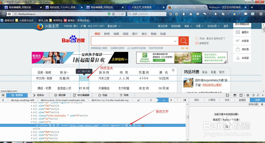265x143 pixels.
Task: Click the 邮箱登录 mail login link
Action: point(202,43)
